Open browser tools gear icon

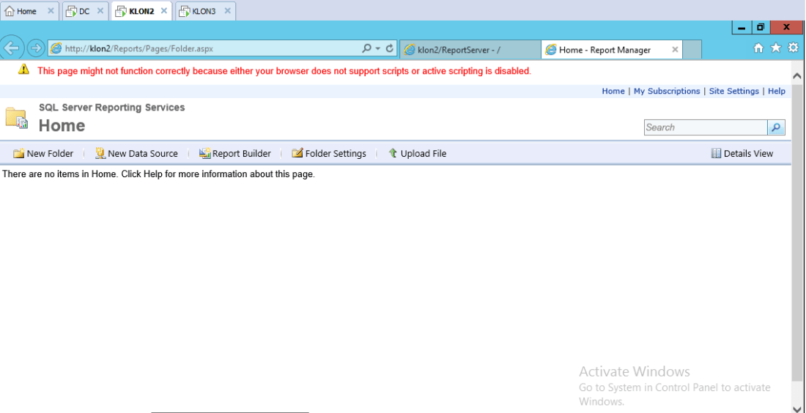pos(793,48)
